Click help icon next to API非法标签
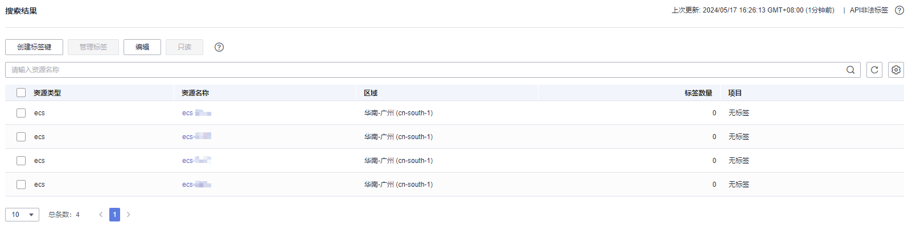 coord(899,10)
